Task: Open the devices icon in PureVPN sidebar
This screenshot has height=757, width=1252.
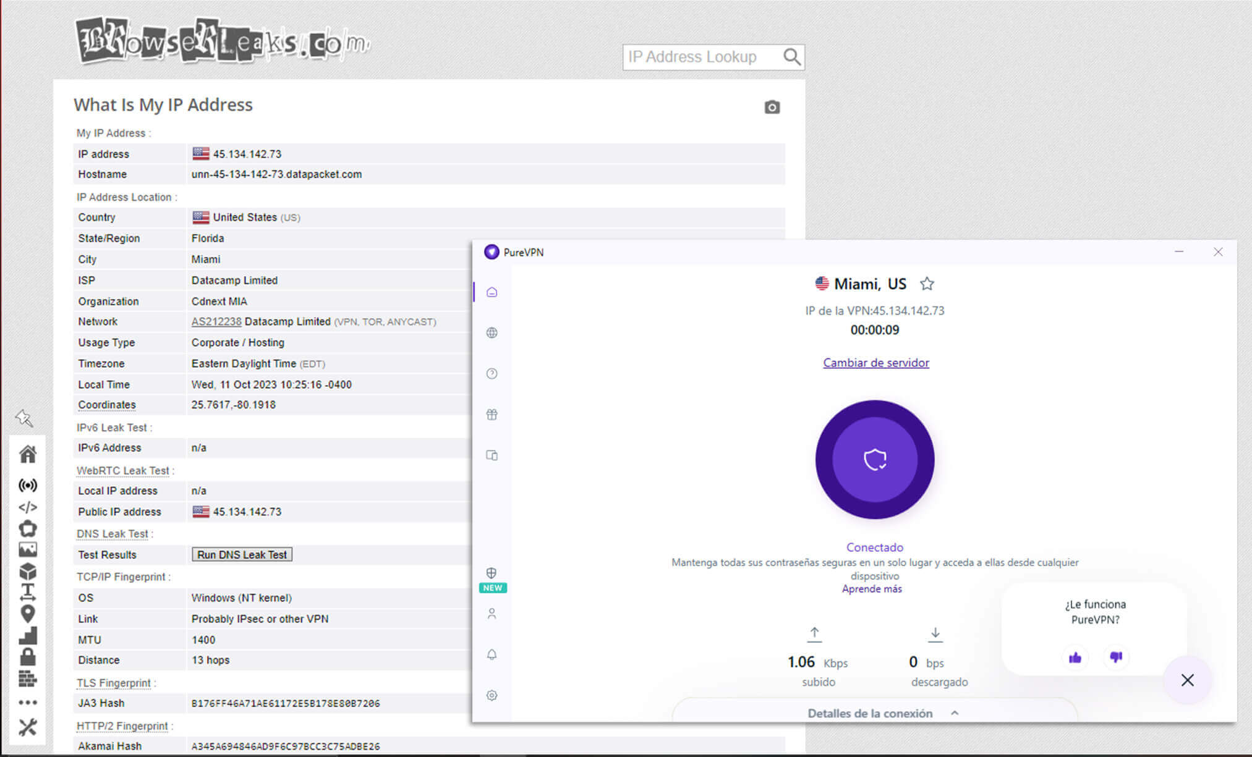Action: (x=492, y=455)
